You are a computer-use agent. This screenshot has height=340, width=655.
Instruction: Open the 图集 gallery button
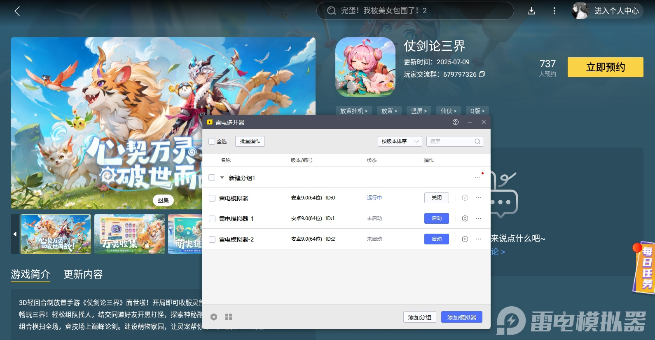pos(163,200)
